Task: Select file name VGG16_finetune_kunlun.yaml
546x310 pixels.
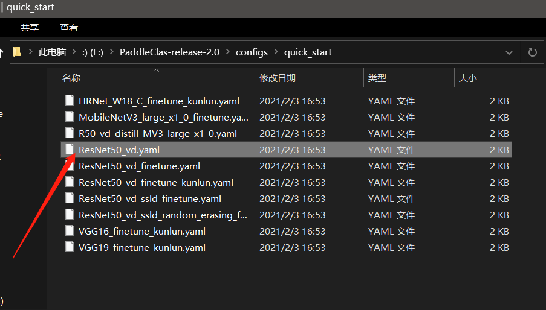Action: (x=142, y=232)
